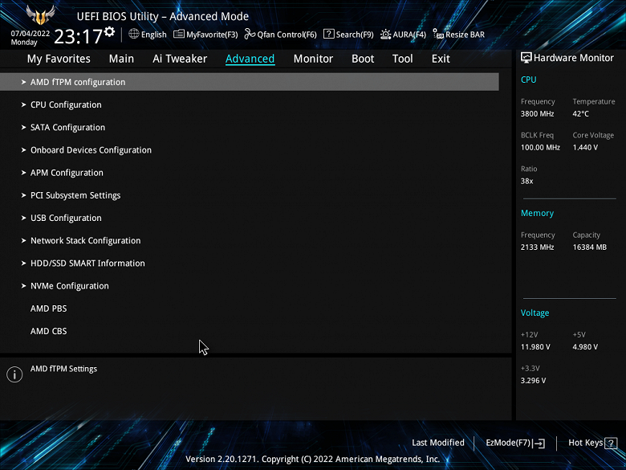Open Network Stack Configuration submenu

coord(85,240)
